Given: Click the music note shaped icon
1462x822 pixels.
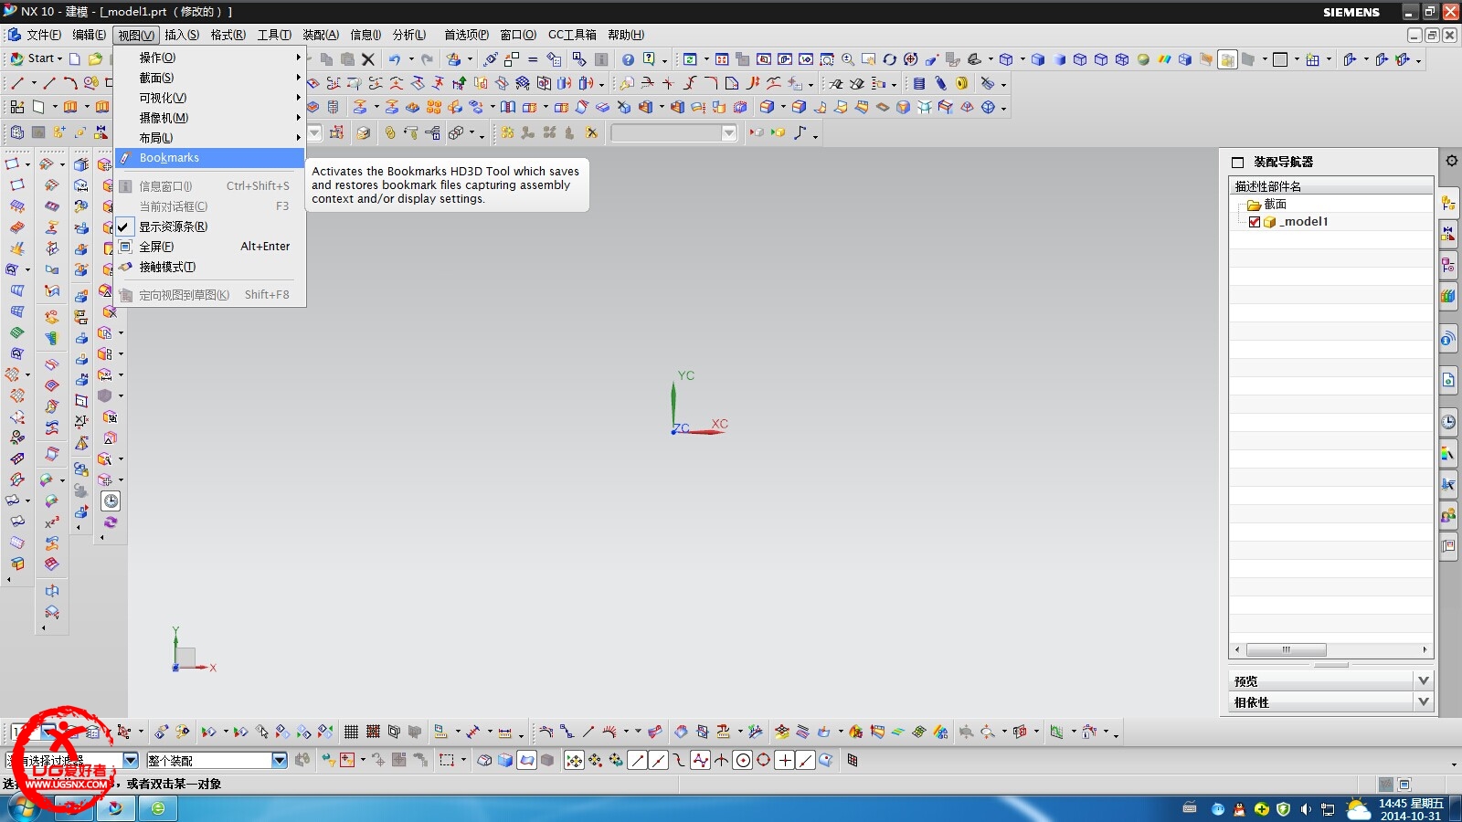Looking at the screenshot, I should (800, 132).
